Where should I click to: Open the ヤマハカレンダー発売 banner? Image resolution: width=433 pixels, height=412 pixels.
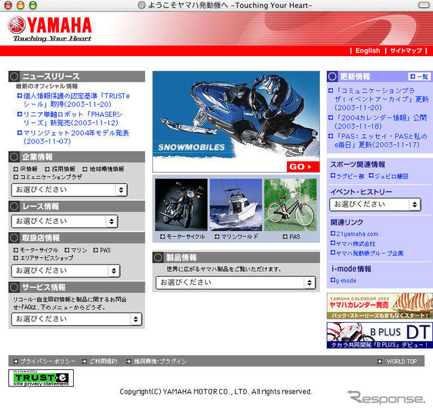(x=380, y=306)
